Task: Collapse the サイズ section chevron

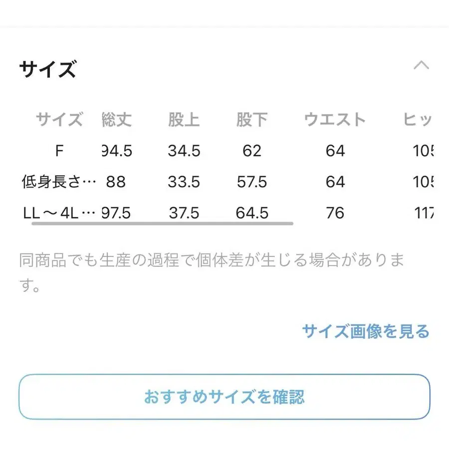Action: pyautogui.click(x=422, y=65)
